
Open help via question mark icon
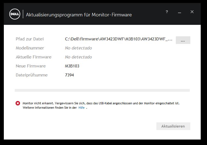click(x=167, y=12)
